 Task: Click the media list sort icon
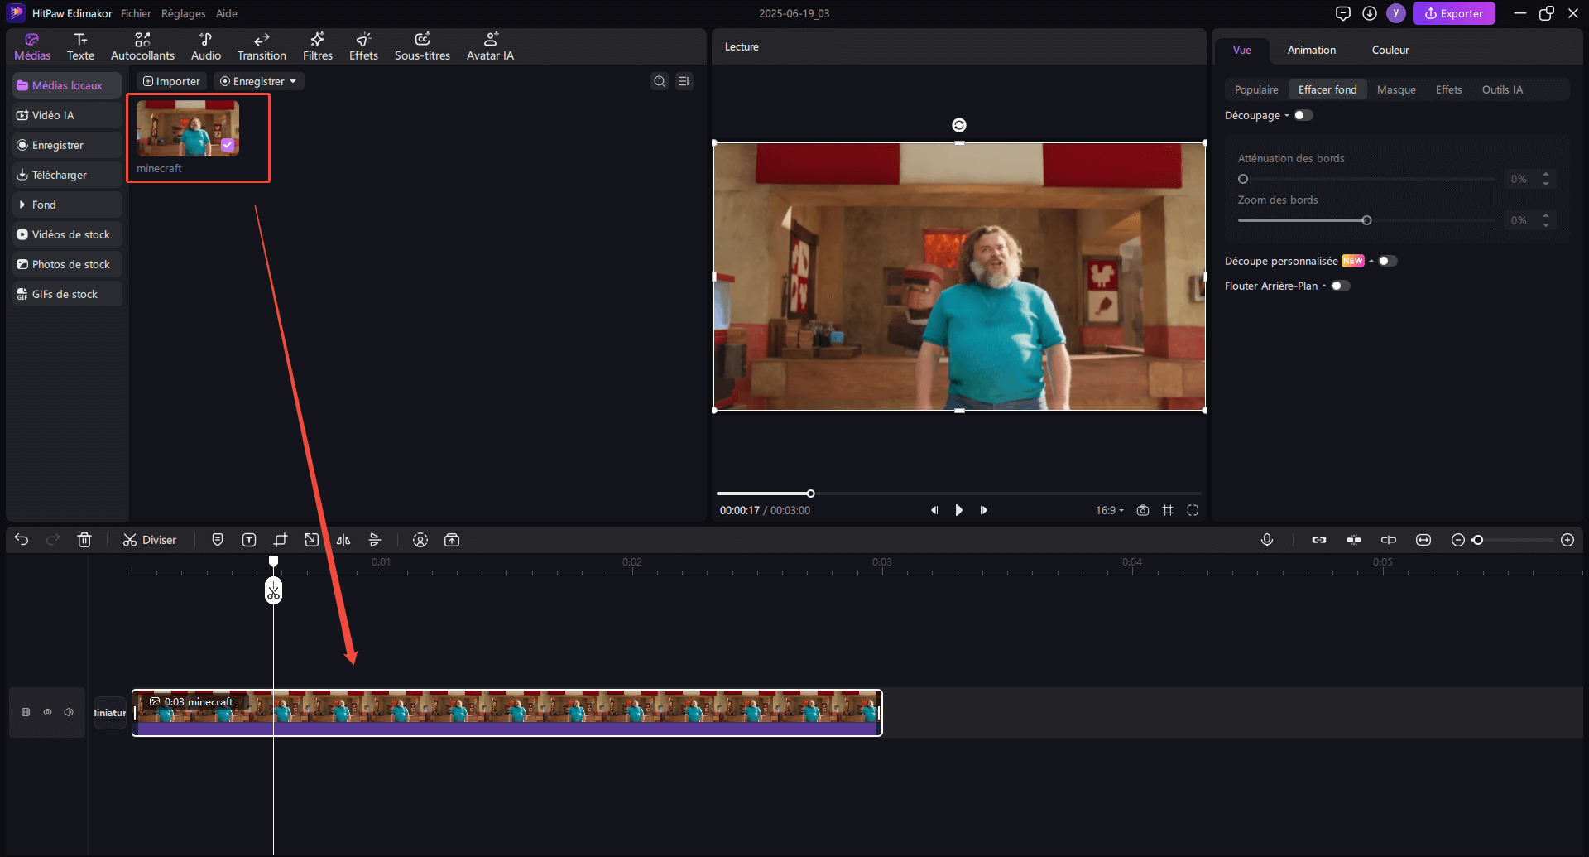[684, 81]
